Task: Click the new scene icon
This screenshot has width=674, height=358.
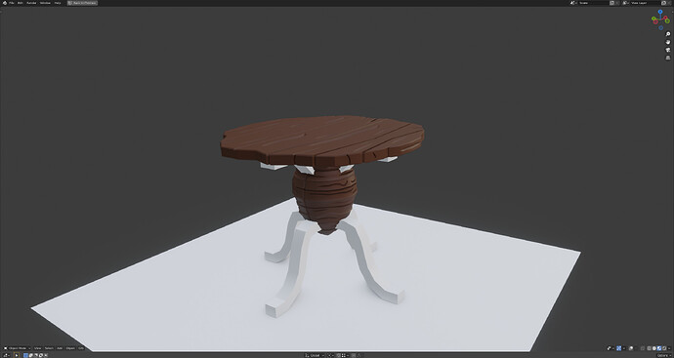Action: coord(611,3)
